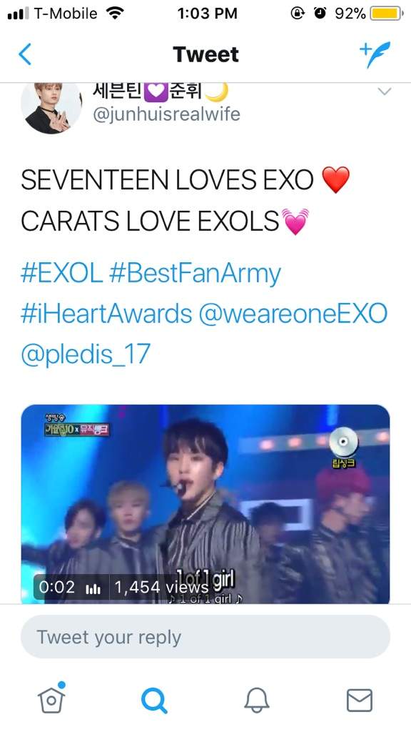Expand the tweet options chevron
The height and width of the screenshot is (732, 411).
[x=384, y=91]
